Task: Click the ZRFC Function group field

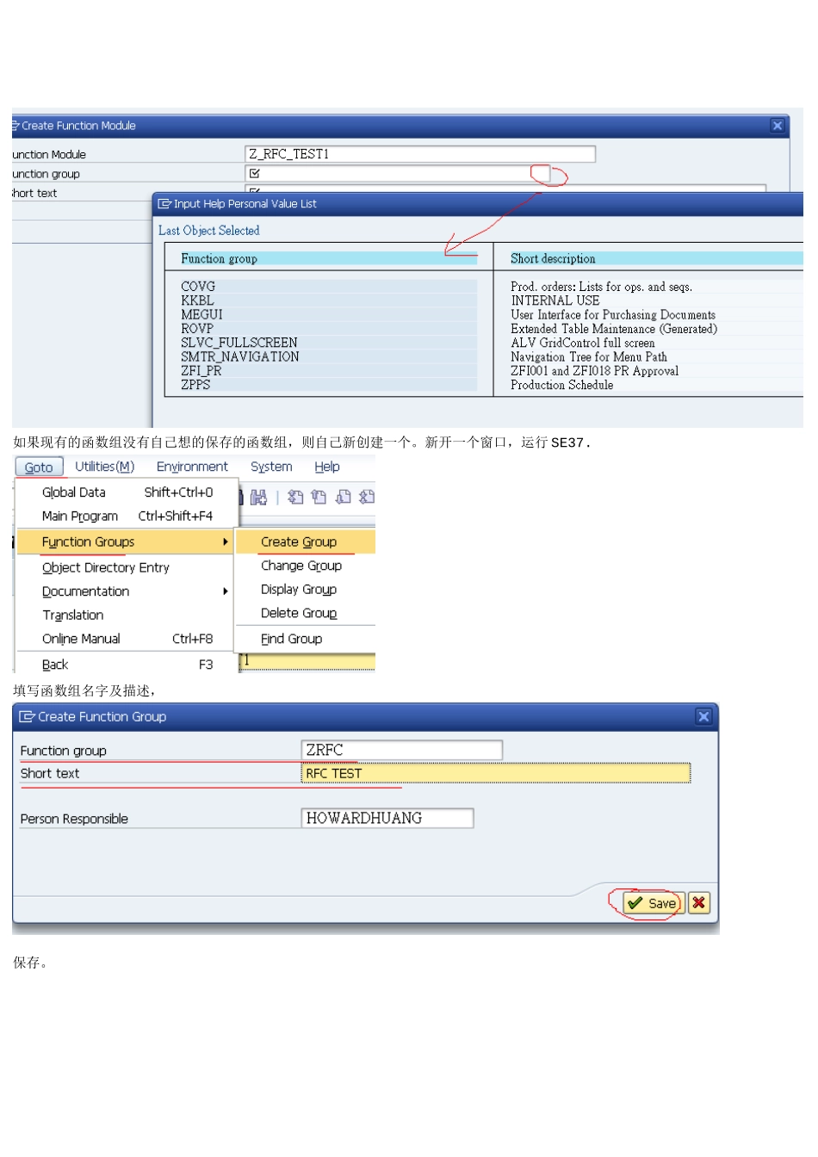Action: [401, 750]
